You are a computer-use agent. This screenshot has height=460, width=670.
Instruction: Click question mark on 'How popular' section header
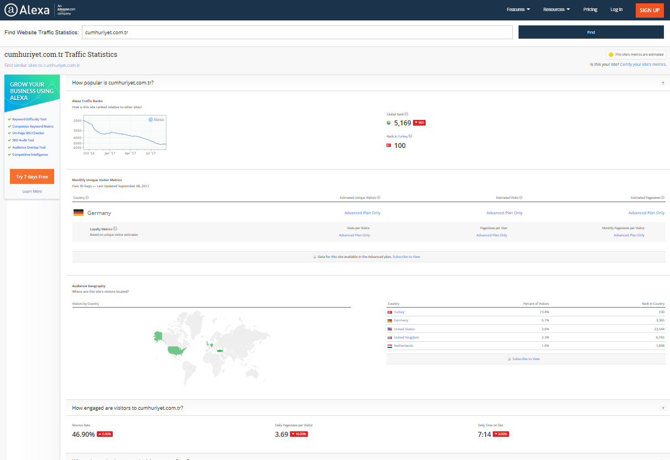[x=663, y=83]
